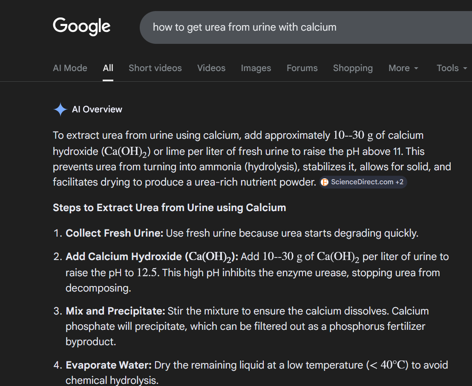Click the ScienceDirect favicon icon
472x386 pixels.
(325, 182)
